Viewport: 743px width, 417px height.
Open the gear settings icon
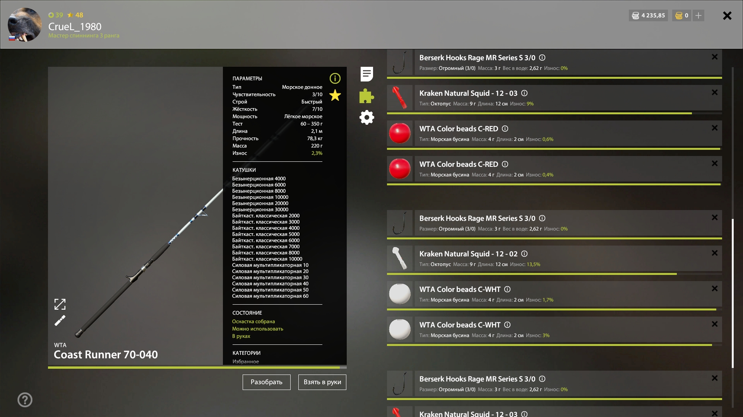(x=366, y=117)
